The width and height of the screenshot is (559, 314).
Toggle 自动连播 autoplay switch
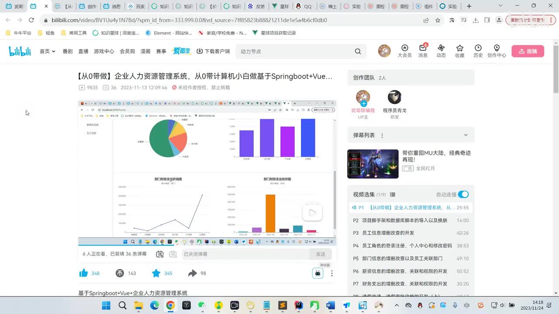tap(463, 195)
